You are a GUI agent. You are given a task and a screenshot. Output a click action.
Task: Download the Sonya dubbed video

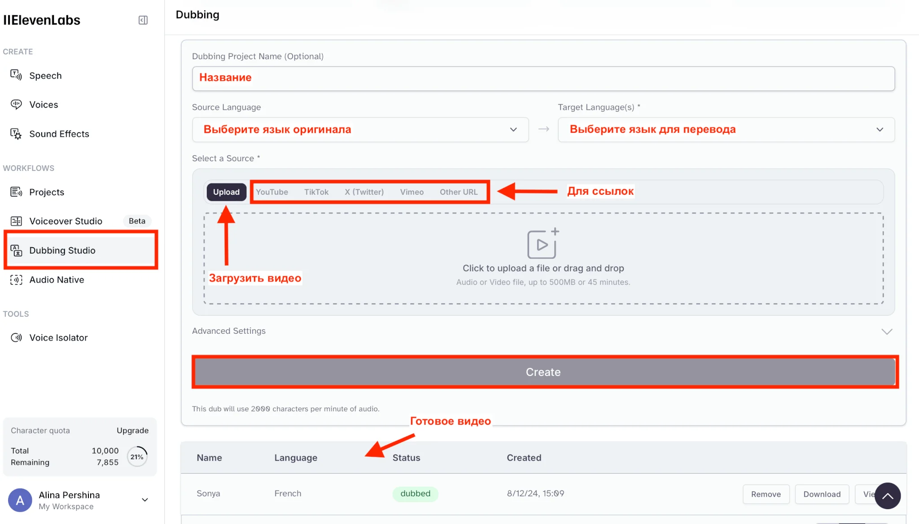coord(822,494)
